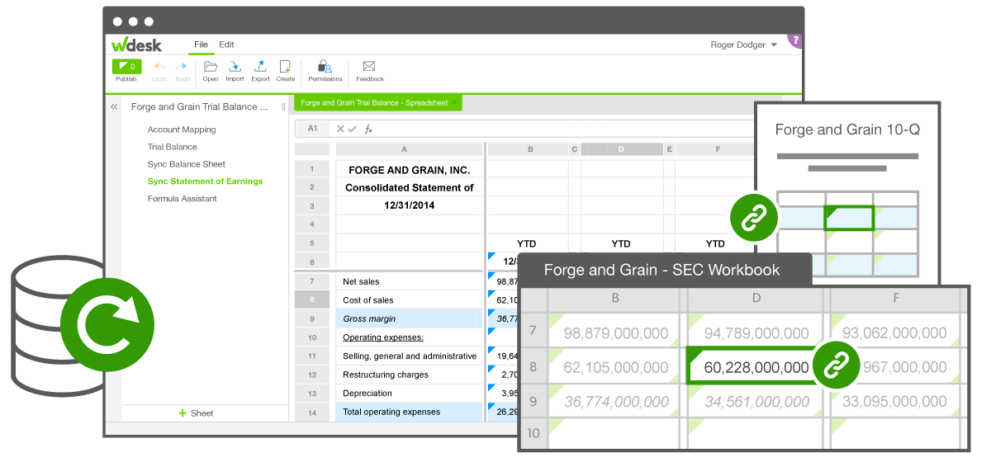Image resolution: width=991 pixels, height=462 pixels.
Task: Select row 14 header
Action: 312,412
